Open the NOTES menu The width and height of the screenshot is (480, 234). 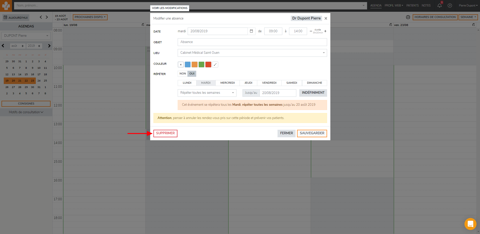426,5
